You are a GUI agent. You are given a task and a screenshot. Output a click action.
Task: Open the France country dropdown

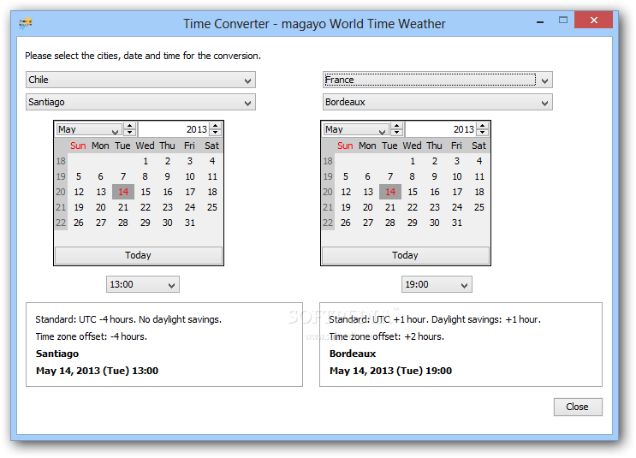coord(437,80)
